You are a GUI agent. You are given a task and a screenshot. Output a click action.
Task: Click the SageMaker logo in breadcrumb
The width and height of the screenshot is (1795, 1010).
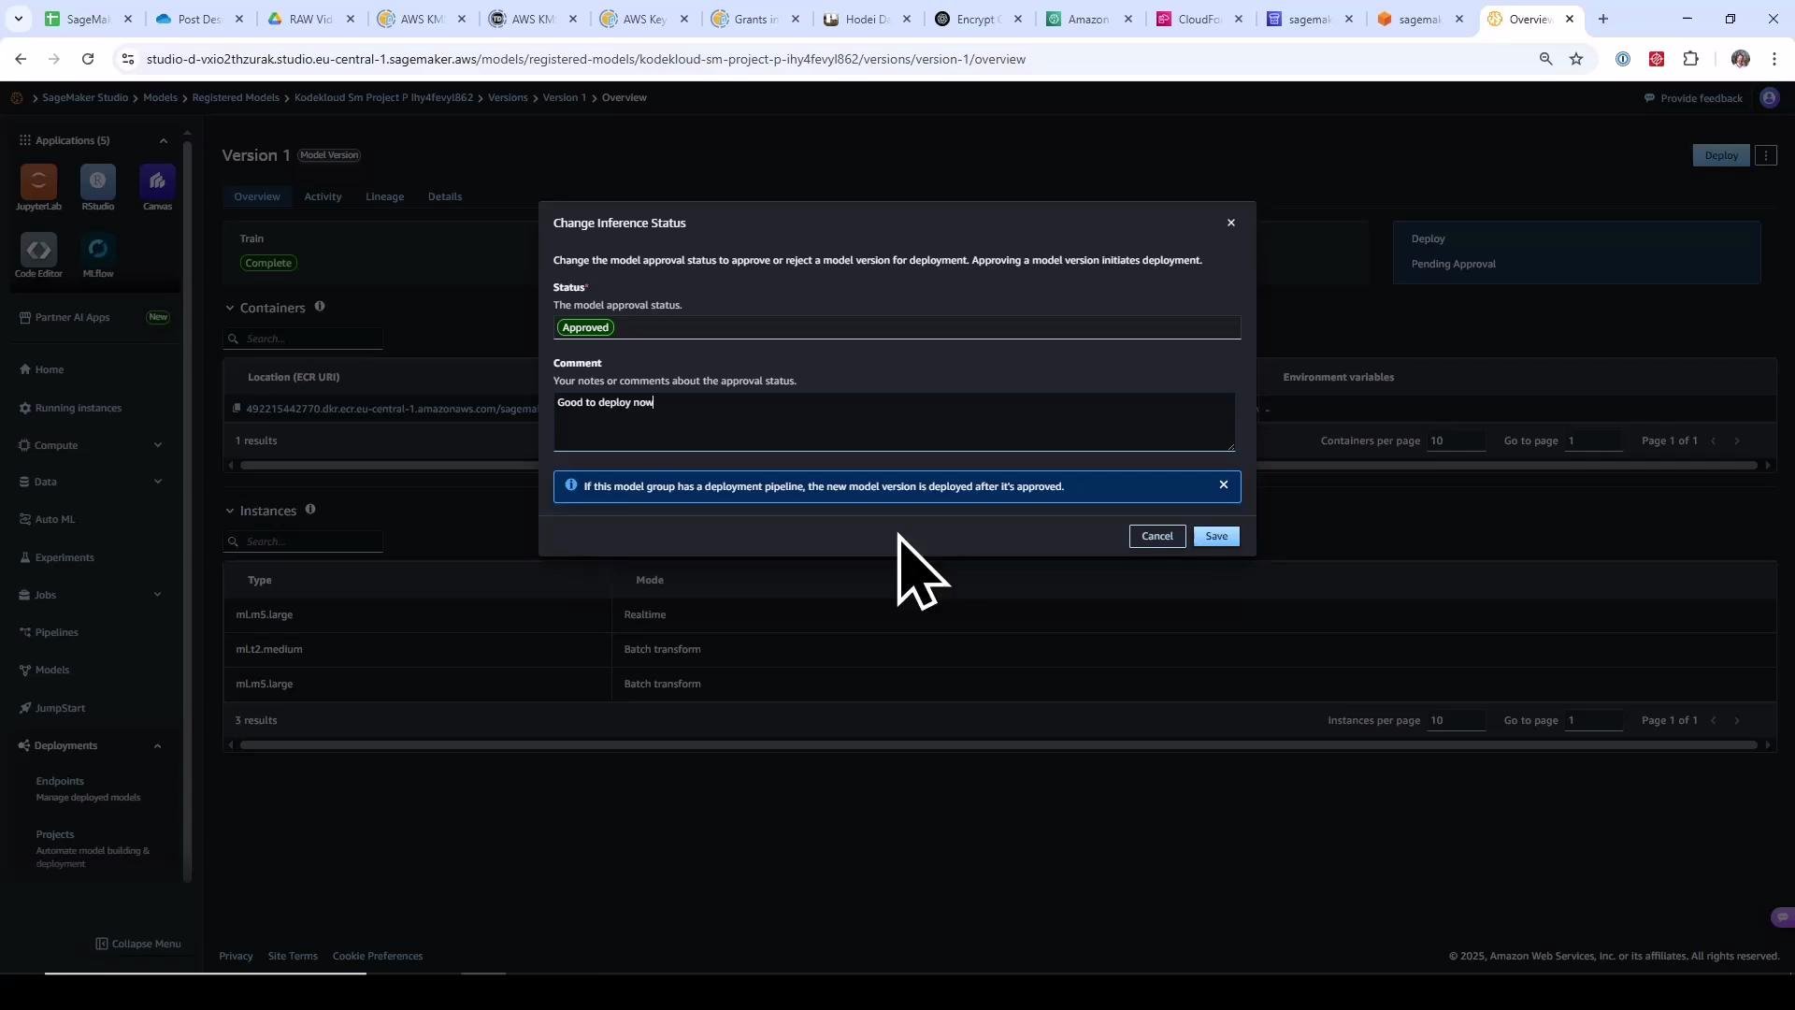click(x=17, y=97)
